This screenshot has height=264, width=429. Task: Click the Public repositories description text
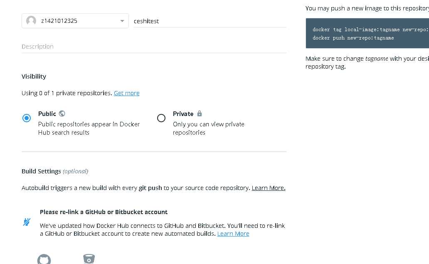[89, 128]
